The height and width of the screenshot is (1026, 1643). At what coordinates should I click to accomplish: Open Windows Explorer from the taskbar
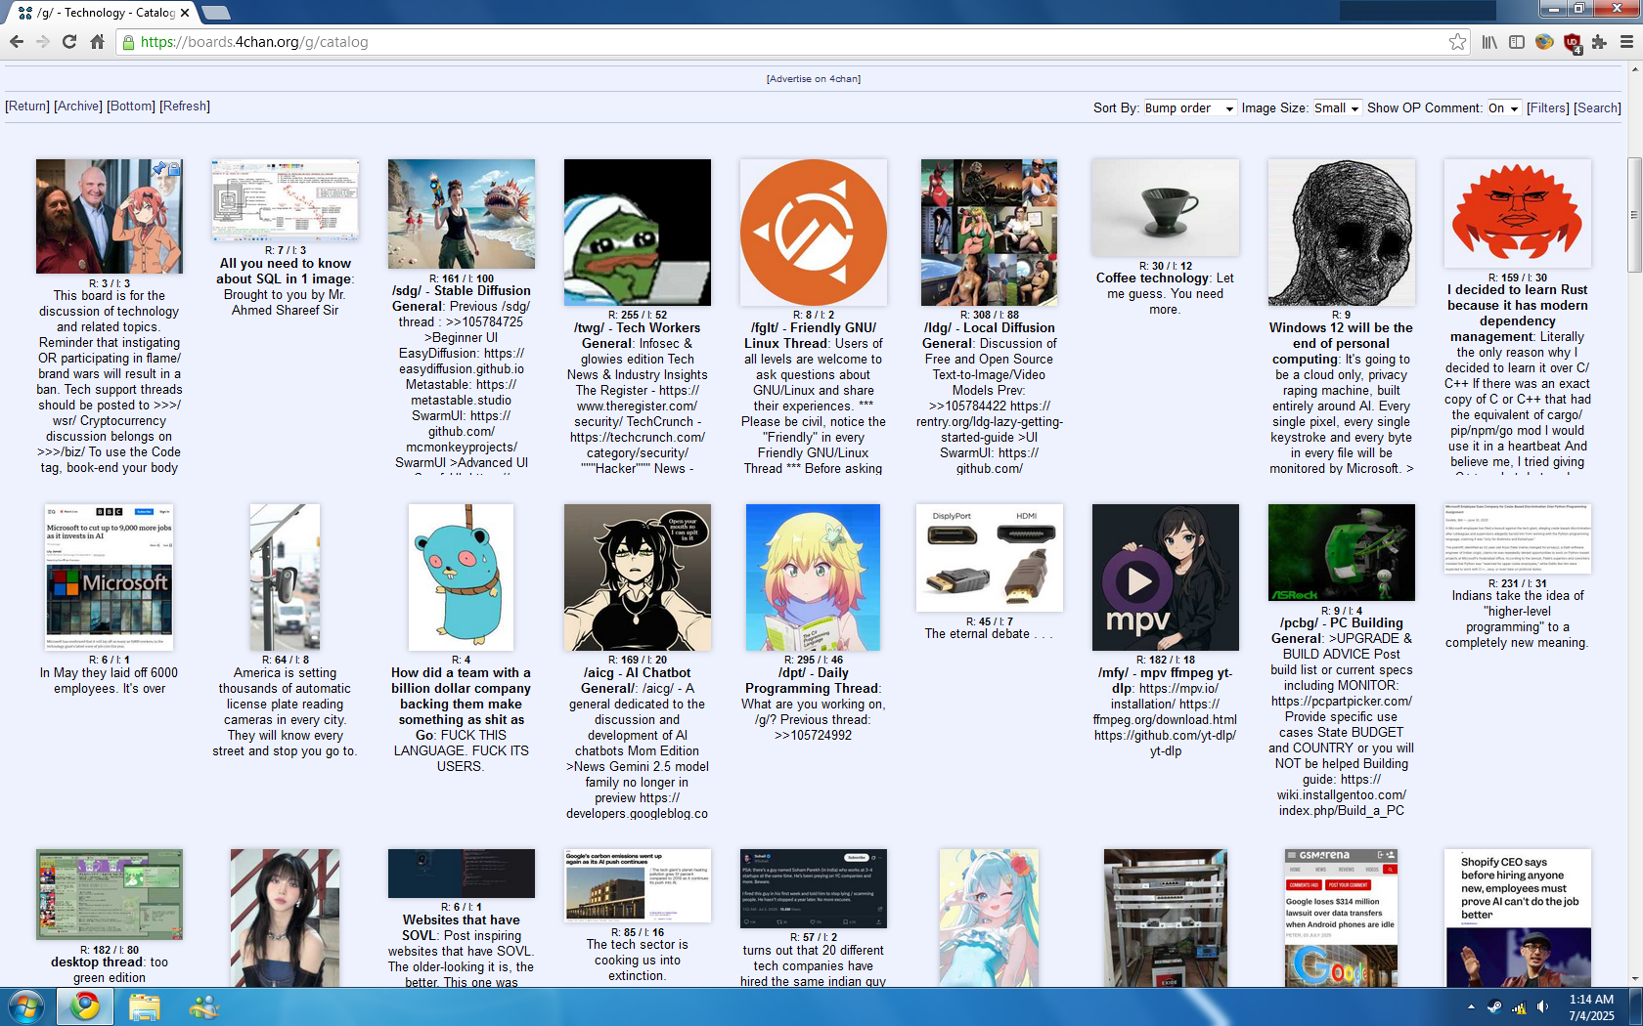click(x=144, y=1006)
